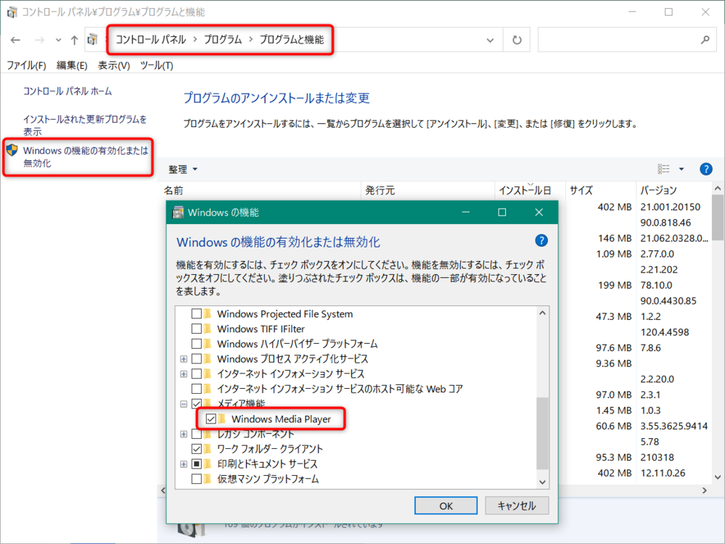Collapse the メディア機能 node
The image size is (725, 544).
tap(184, 404)
